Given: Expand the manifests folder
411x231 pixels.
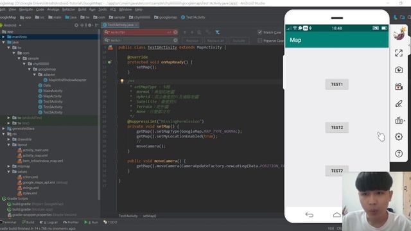Looking at the screenshot, I should 3,37.
